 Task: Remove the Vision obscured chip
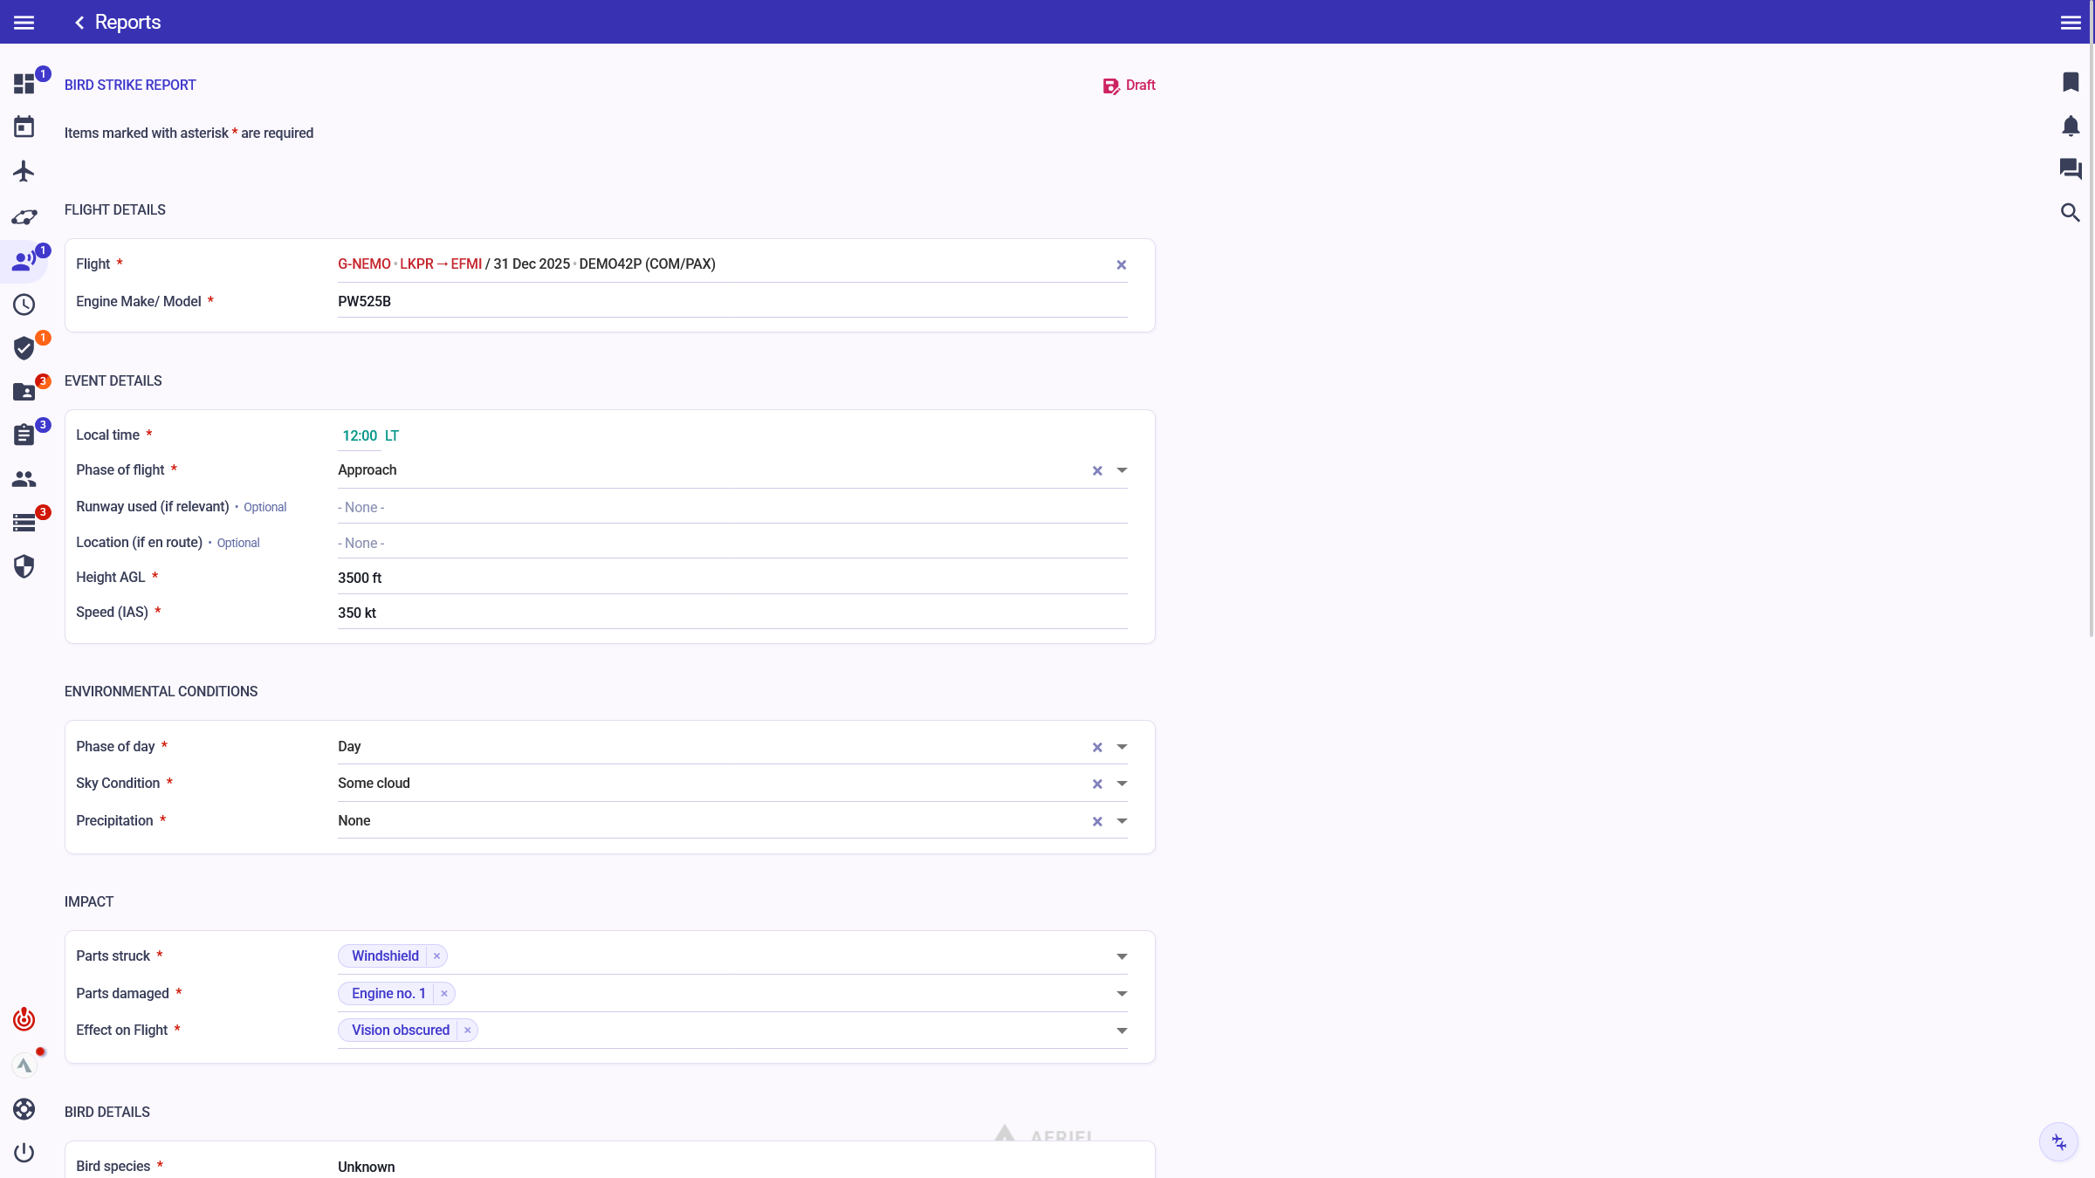tap(468, 1031)
